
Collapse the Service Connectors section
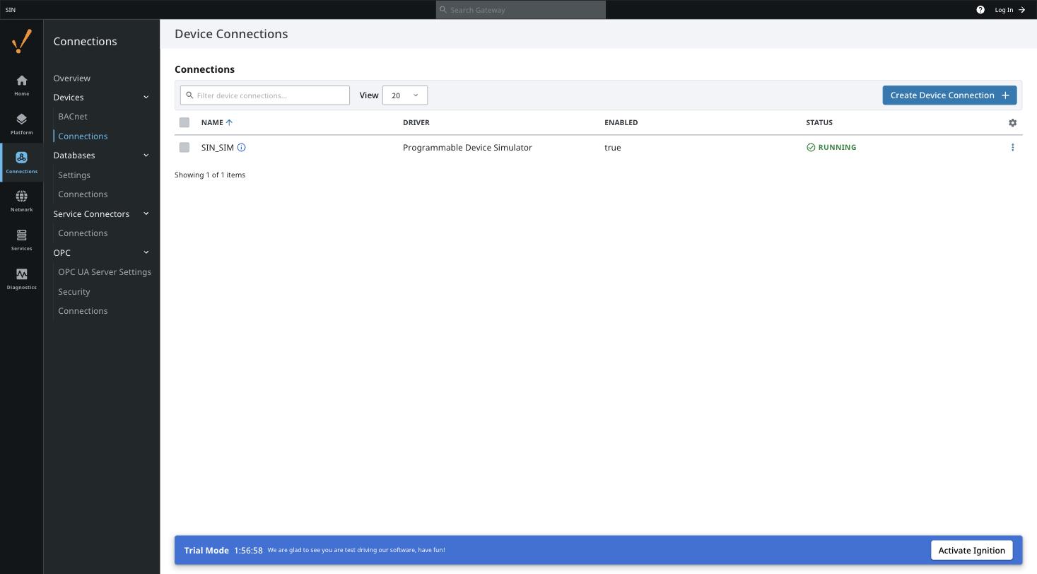[146, 214]
